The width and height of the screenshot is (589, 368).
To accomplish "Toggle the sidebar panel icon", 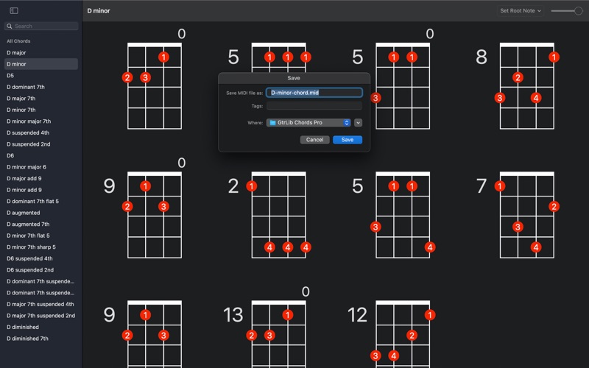I will [x=14, y=11].
